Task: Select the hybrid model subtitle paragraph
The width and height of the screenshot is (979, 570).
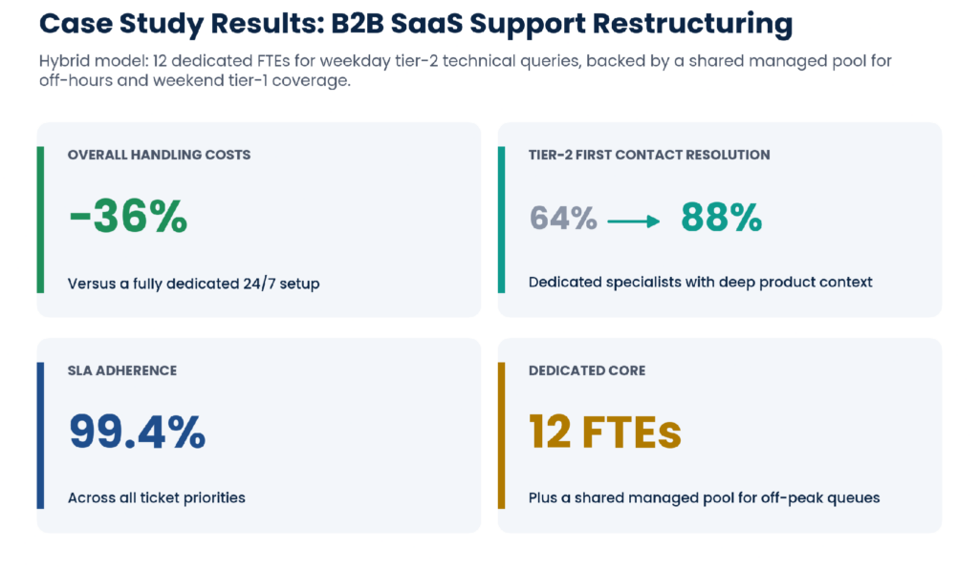Action: coord(466,71)
